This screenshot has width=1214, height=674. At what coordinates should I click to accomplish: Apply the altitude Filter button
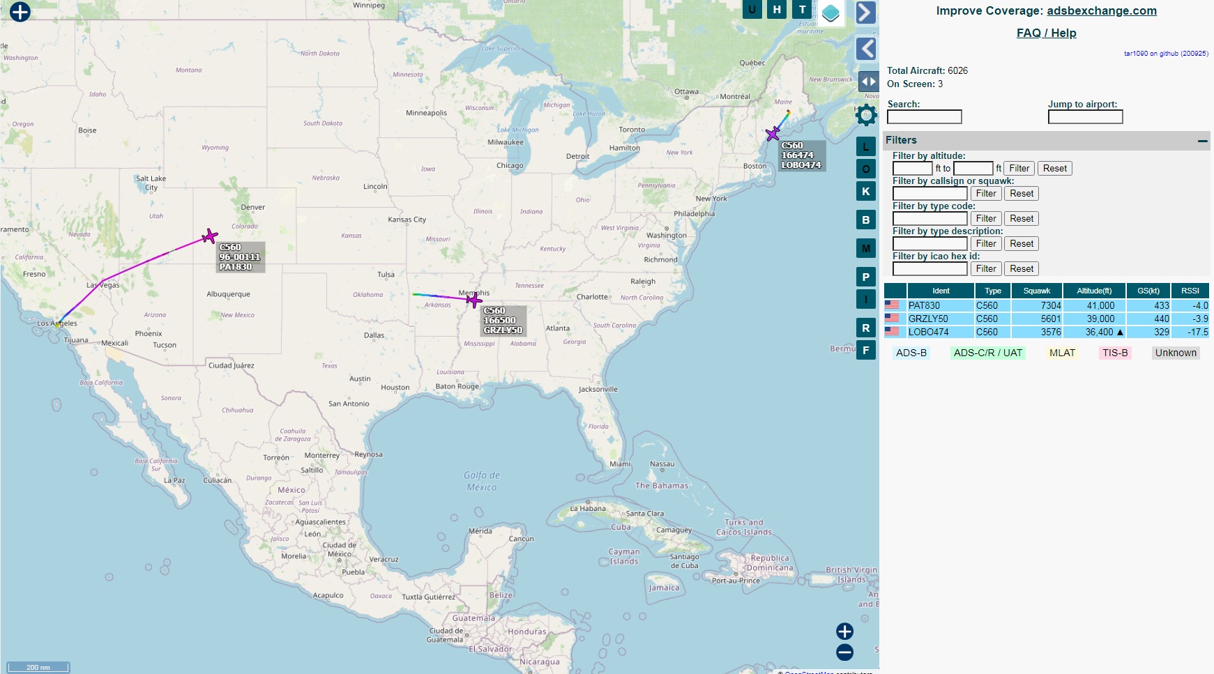tap(1019, 168)
